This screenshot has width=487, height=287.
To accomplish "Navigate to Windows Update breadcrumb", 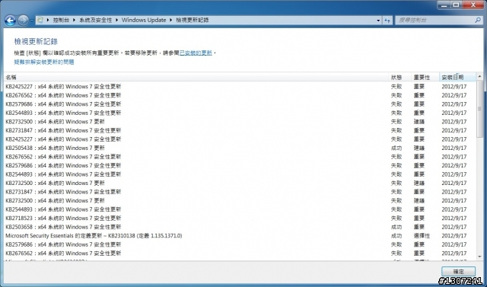I will point(144,21).
